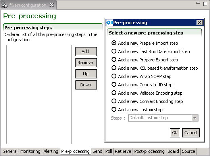
Task: Click Add to add a pre-processing step
Action: click(86, 51)
